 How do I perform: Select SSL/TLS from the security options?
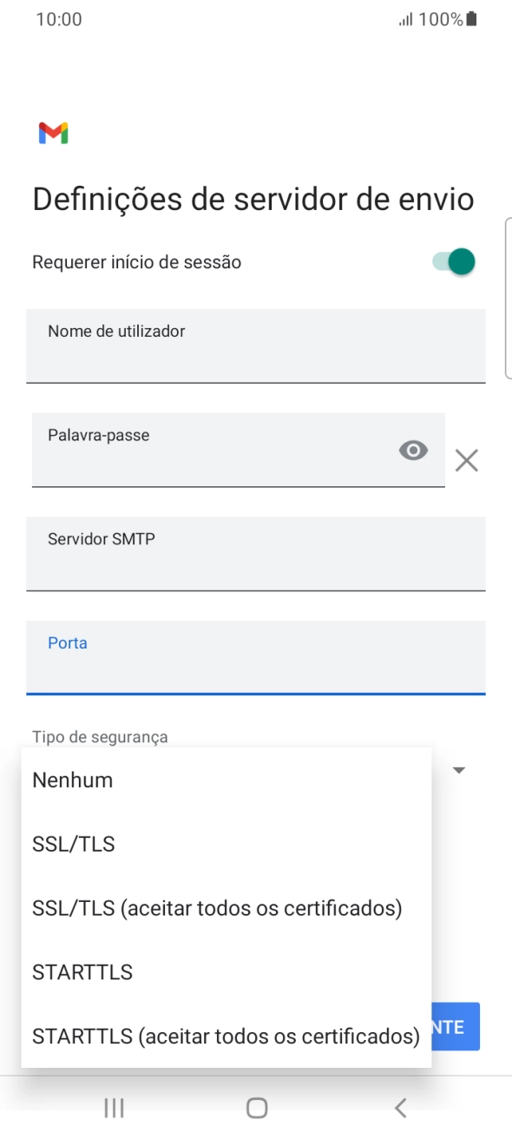point(72,843)
